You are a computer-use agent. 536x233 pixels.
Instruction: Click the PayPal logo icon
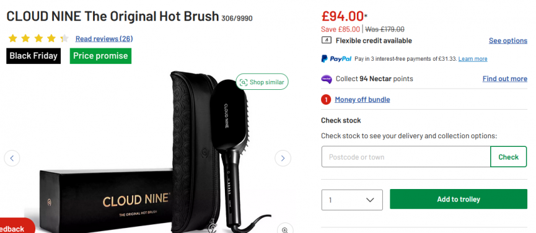[336, 59]
